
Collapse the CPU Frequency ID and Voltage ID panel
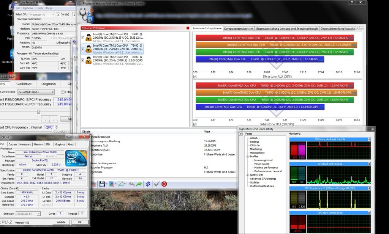pyautogui.click(x=369, y=188)
